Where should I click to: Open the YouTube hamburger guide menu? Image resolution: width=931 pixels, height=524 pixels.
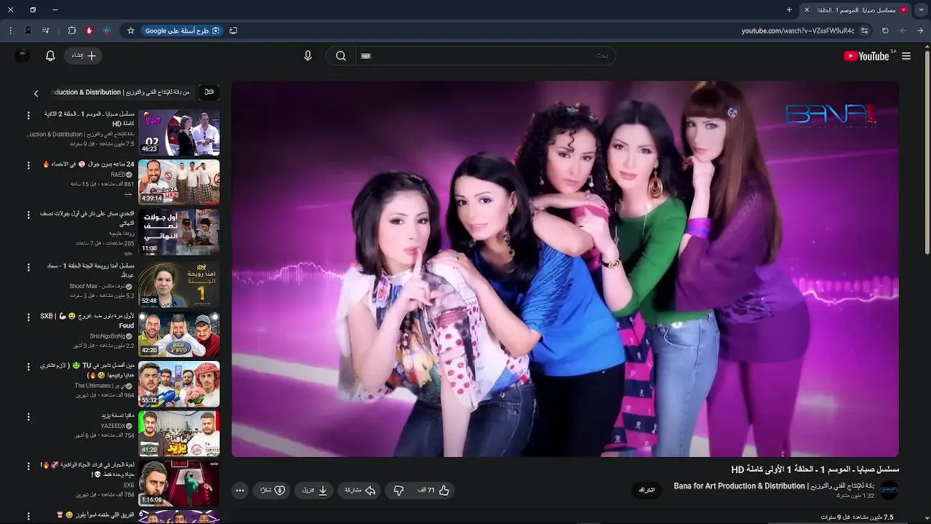906,56
